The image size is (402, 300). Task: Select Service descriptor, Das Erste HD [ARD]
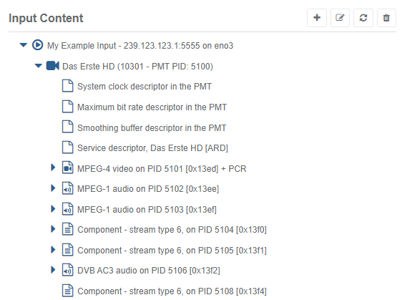[152, 148]
